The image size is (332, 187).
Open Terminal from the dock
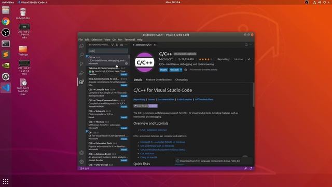[x=6, y=44]
